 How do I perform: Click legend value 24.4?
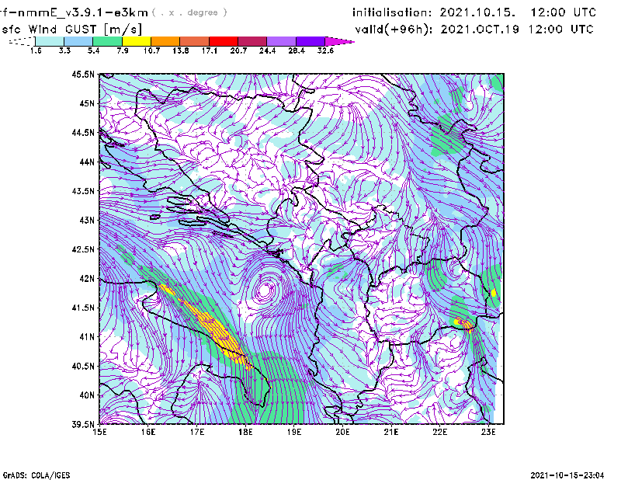(x=267, y=50)
